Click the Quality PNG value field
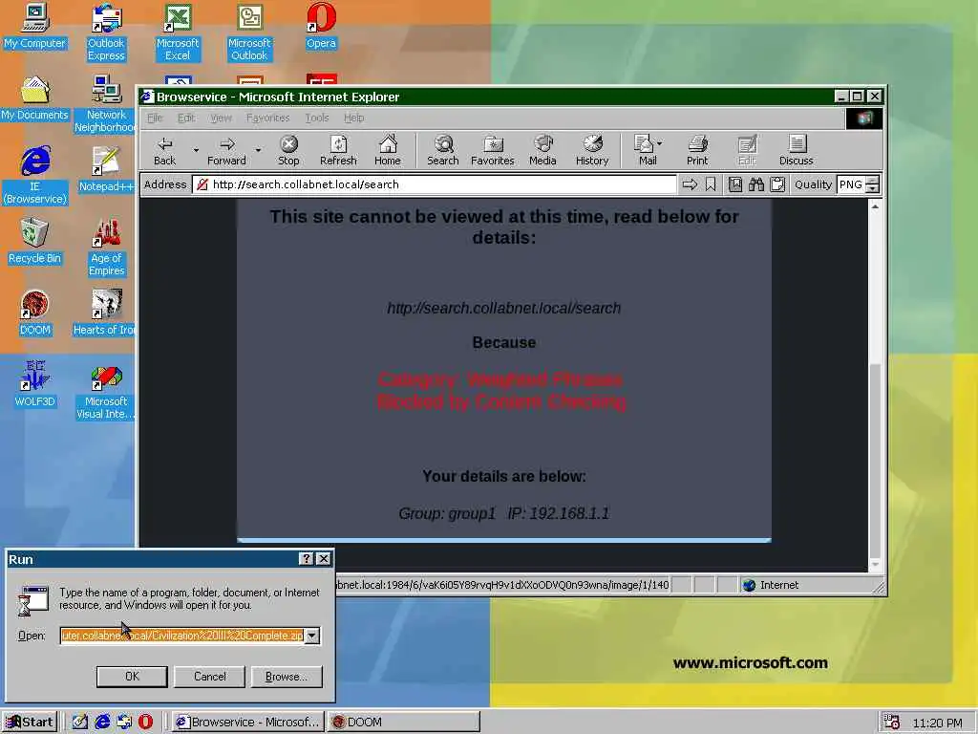Screen dimensions: 978x734 click(851, 184)
